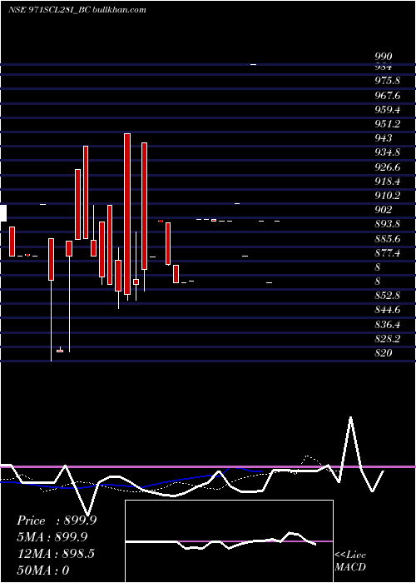The image size is (416, 583).
Task: Click the 836.4 price axis label
Action: pos(387,325)
